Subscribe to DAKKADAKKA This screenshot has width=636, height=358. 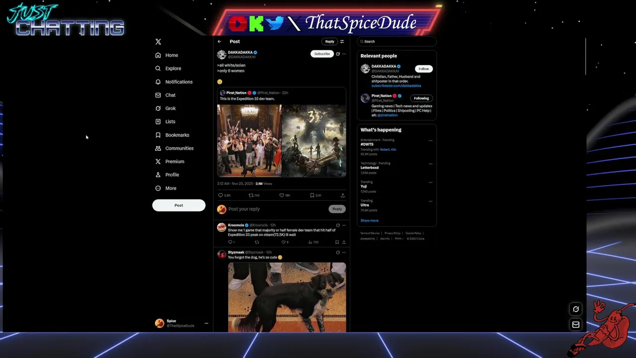coord(322,54)
